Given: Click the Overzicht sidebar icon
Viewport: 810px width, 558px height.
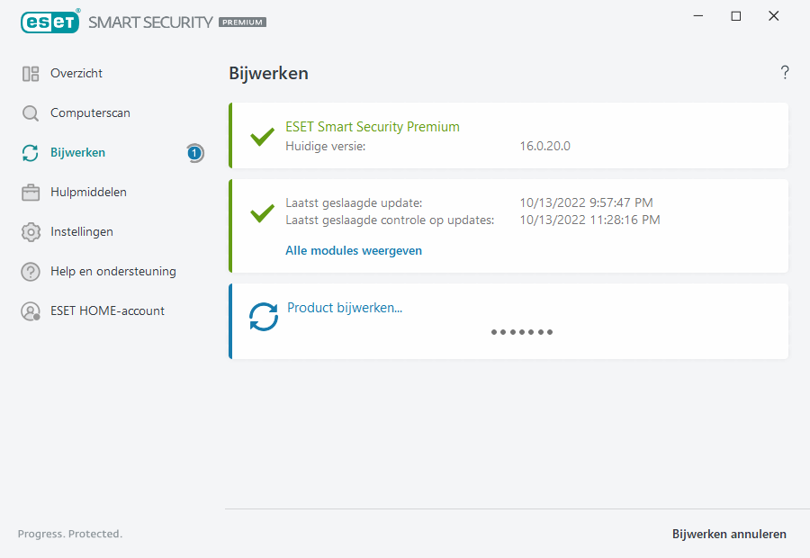Looking at the screenshot, I should [x=31, y=74].
